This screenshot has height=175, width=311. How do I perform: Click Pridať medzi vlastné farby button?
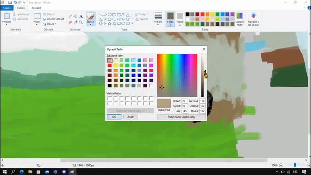181,117
